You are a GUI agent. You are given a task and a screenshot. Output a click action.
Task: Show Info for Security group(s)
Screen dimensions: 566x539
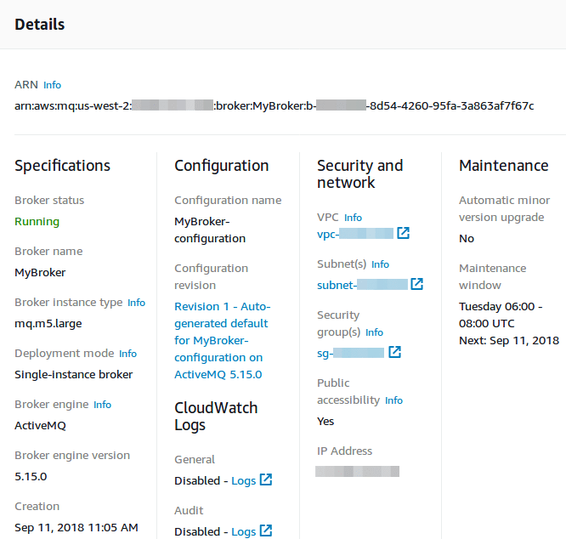(x=374, y=332)
